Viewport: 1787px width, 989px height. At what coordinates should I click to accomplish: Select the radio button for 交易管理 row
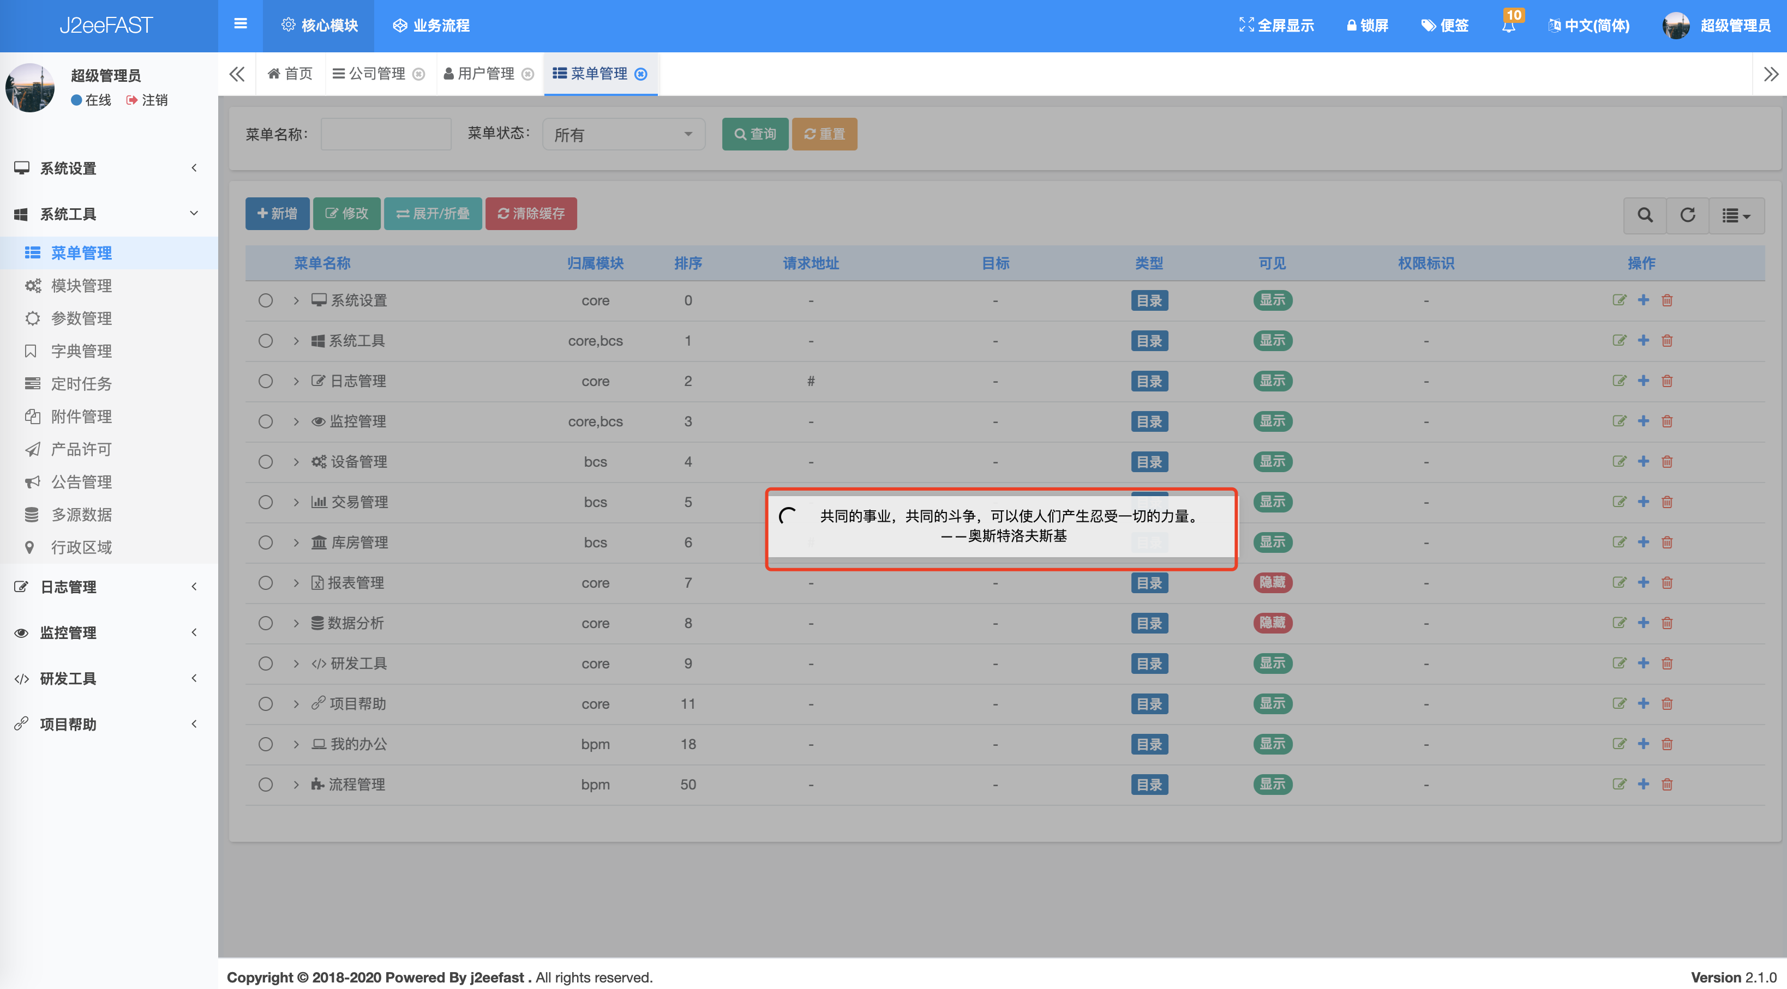[x=266, y=502]
